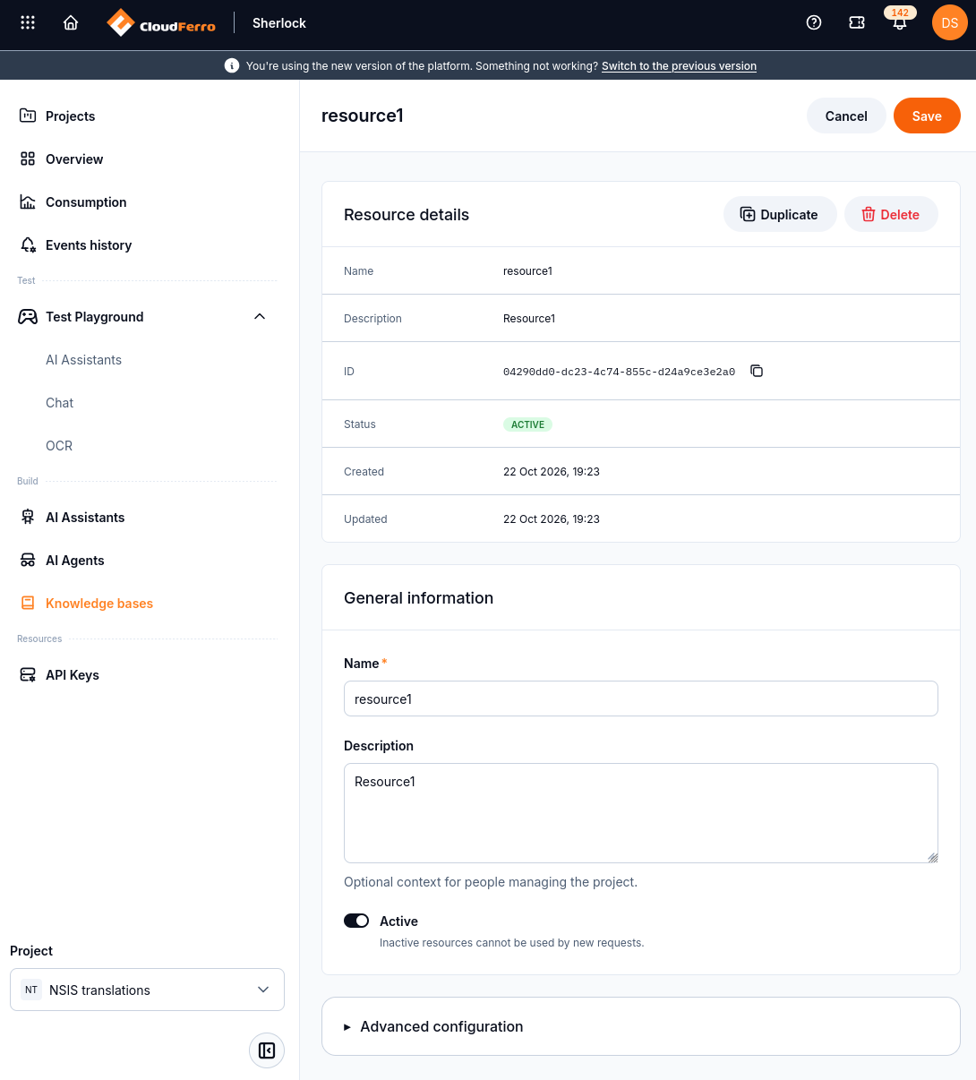Click the Resource details heading
This screenshot has width=976, height=1080.
[x=407, y=214]
